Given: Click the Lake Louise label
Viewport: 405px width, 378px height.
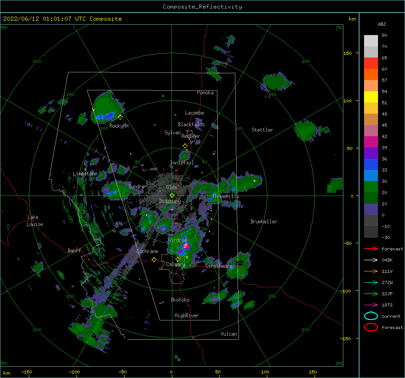Looking at the screenshot, I should (x=35, y=221).
